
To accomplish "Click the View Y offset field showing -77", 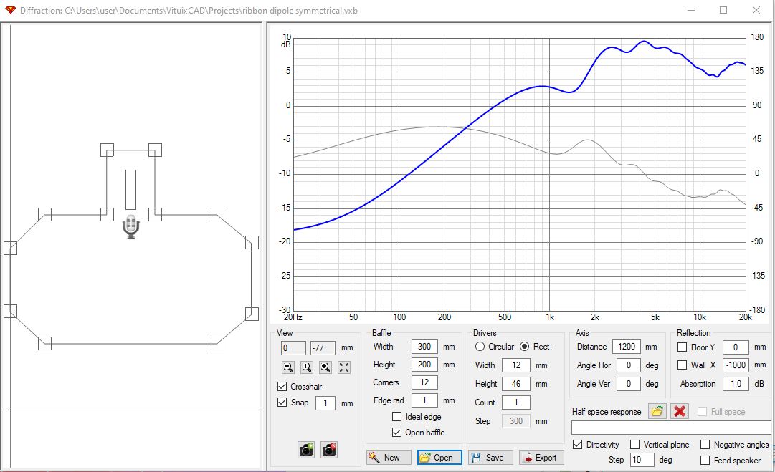I will coord(323,348).
